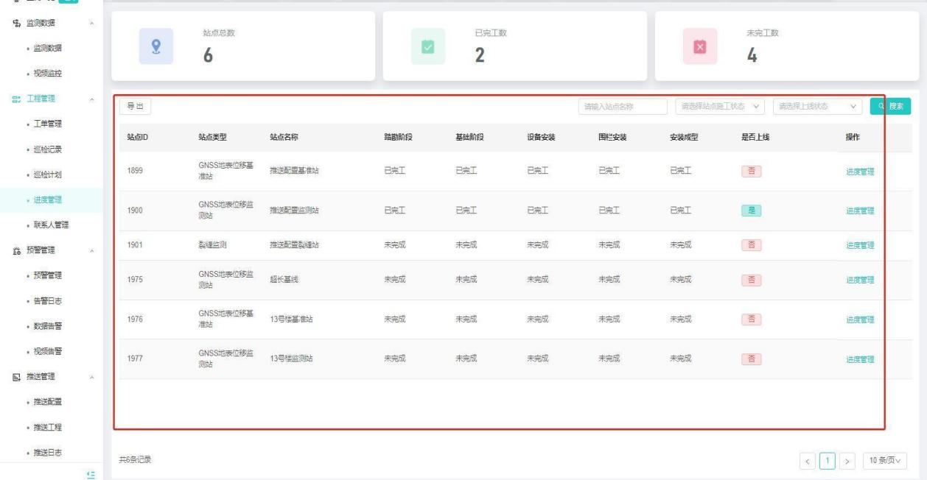Screen dimensions: 927x480
Task: Click the red cross icon for 未完工数
Action: [699, 46]
